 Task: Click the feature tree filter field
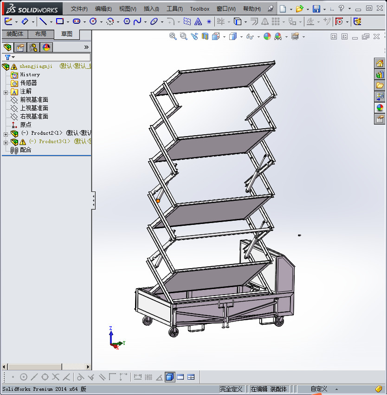(x=46, y=57)
